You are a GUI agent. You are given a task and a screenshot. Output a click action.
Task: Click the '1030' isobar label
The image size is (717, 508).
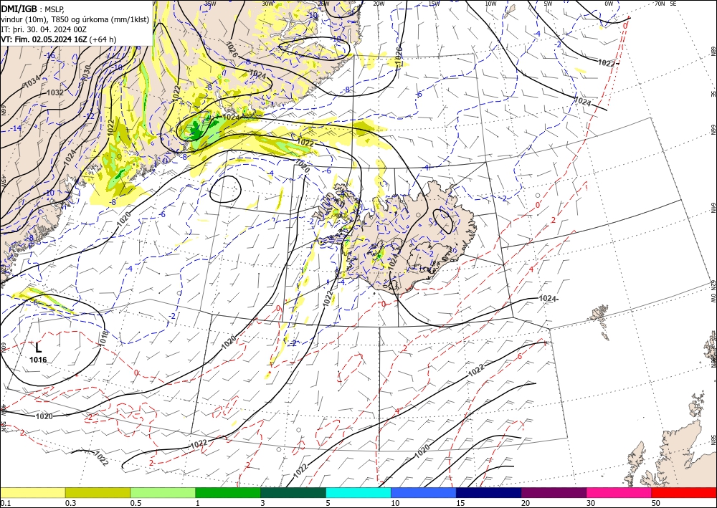click(87, 73)
